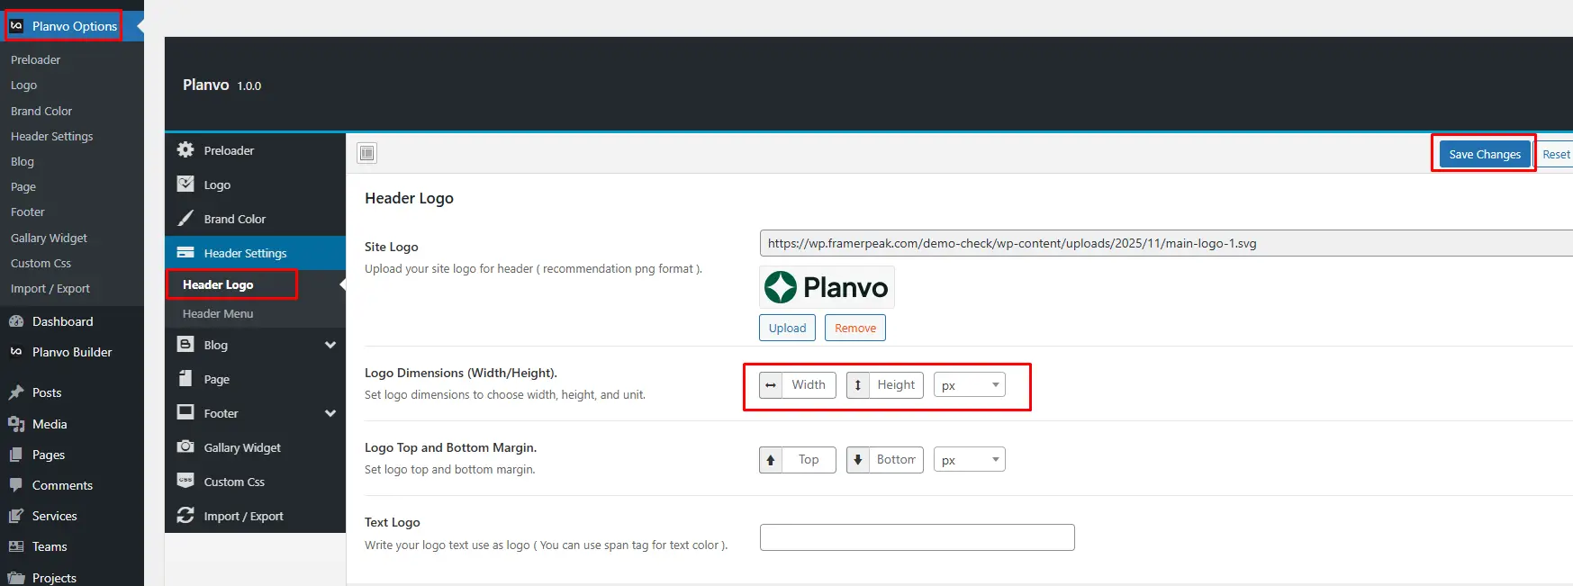Open Header Settings in admin submenu
Screen dimensions: 1573x586
(x=52, y=136)
